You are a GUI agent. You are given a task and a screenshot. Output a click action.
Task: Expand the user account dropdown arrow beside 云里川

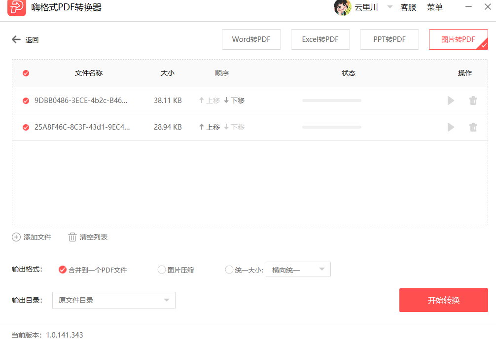click(390, 7)
